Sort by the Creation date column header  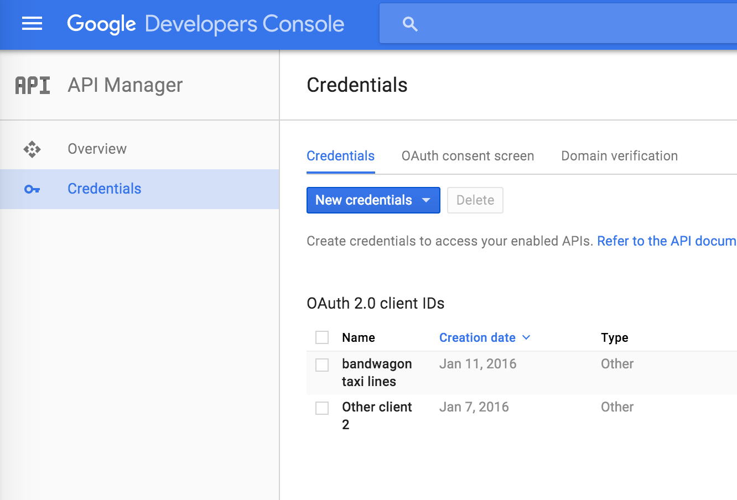(x=478, y=337)
